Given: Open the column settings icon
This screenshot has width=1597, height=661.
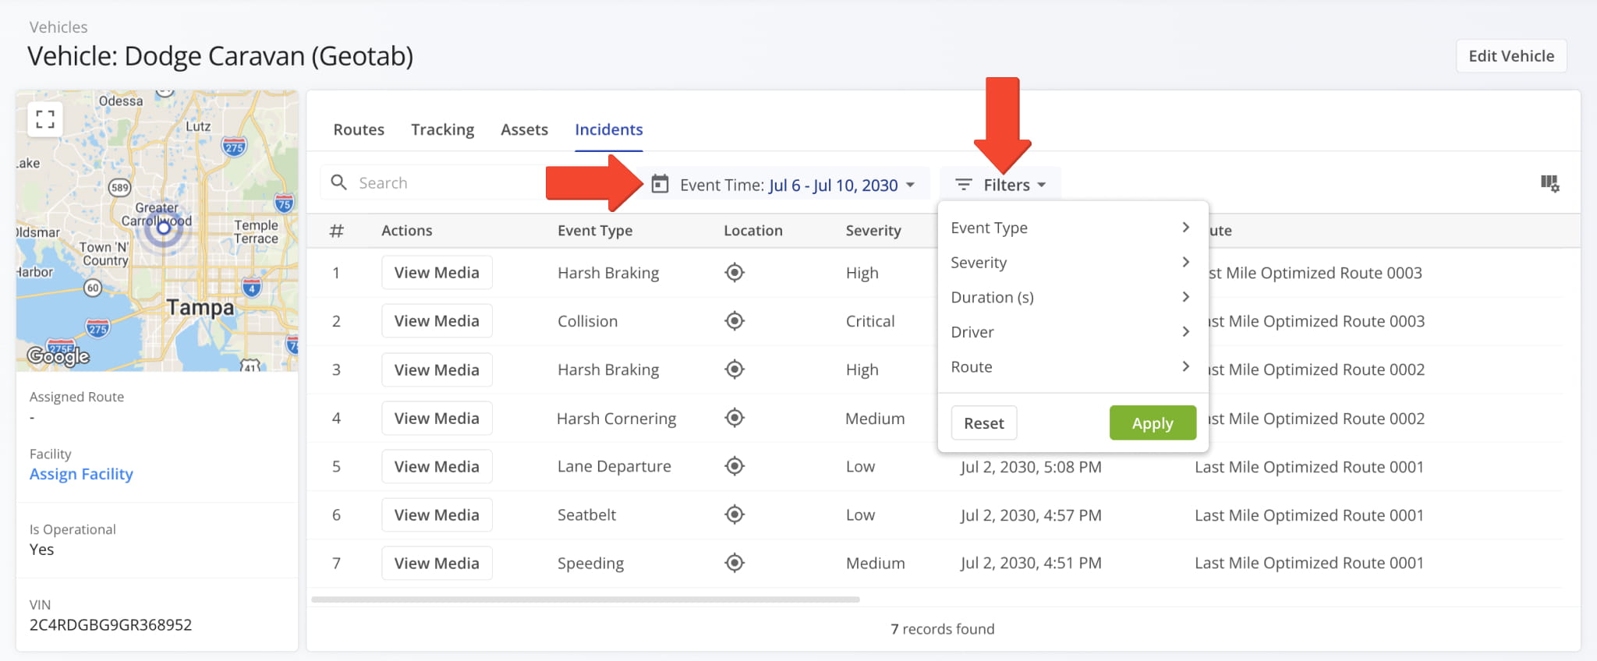Looking at the screenshot, I should click(1549, 184).
